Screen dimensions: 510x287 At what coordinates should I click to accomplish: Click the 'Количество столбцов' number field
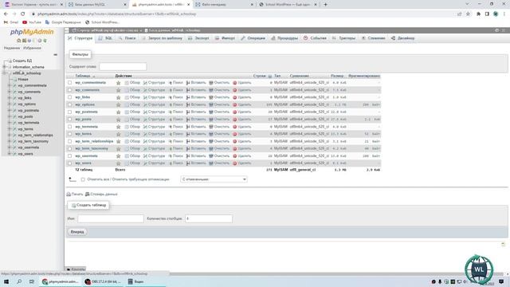tap(209, 218)
